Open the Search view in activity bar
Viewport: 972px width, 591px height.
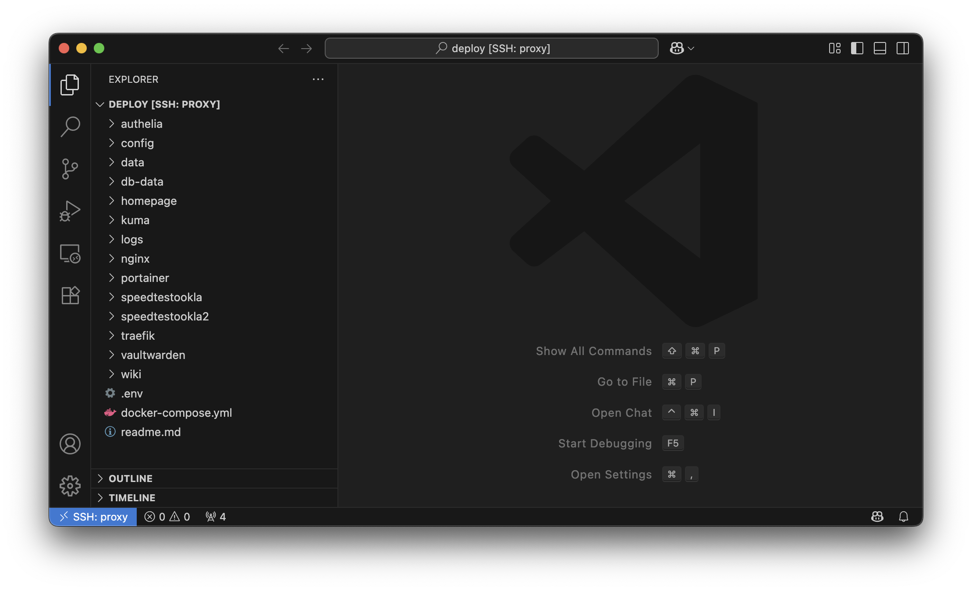pos(70,127)
